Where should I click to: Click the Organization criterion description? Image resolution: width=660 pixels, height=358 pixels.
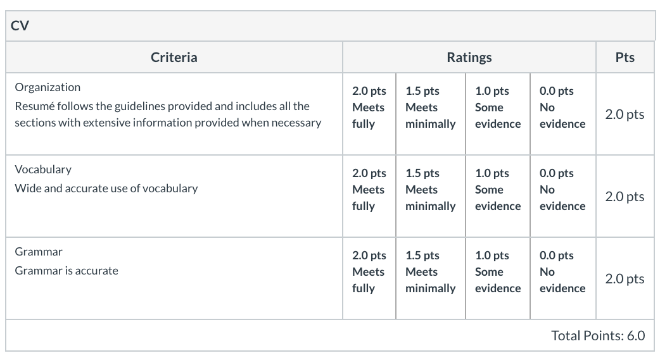168,114
